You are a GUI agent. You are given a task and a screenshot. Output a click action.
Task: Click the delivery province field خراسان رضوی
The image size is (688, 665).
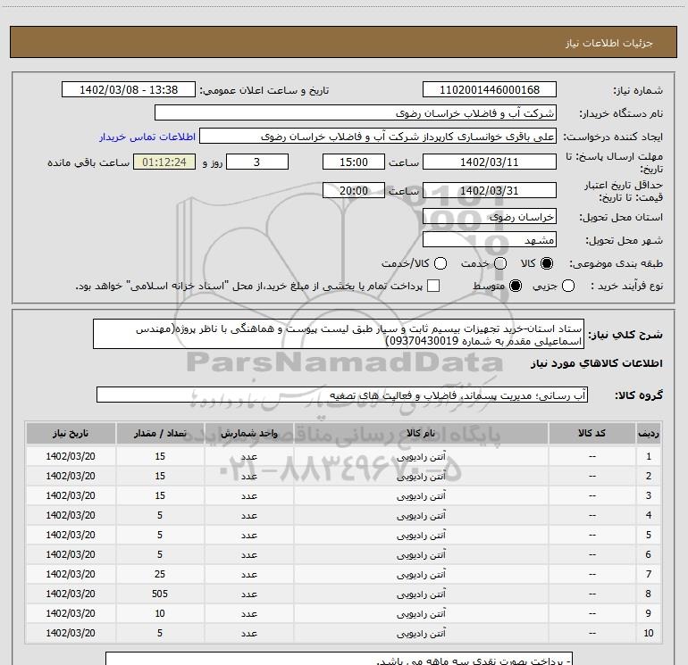490,216
